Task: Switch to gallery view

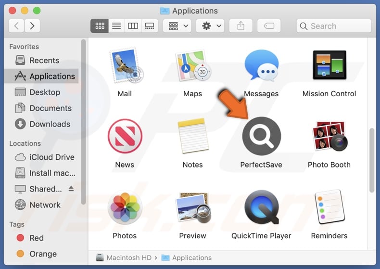Action: pos(150,26)
